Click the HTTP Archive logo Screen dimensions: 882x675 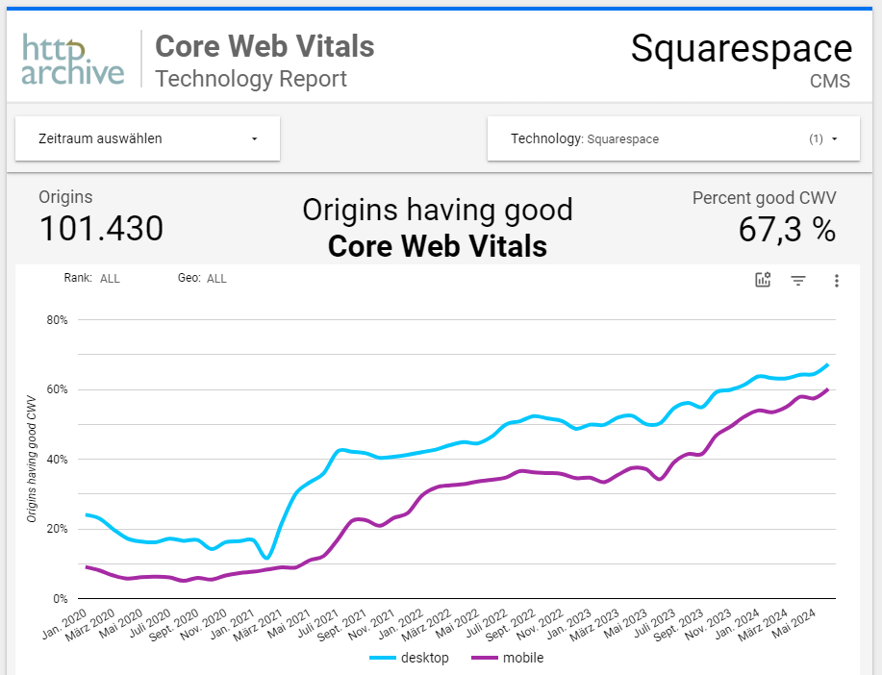click(x=72, y=58)
